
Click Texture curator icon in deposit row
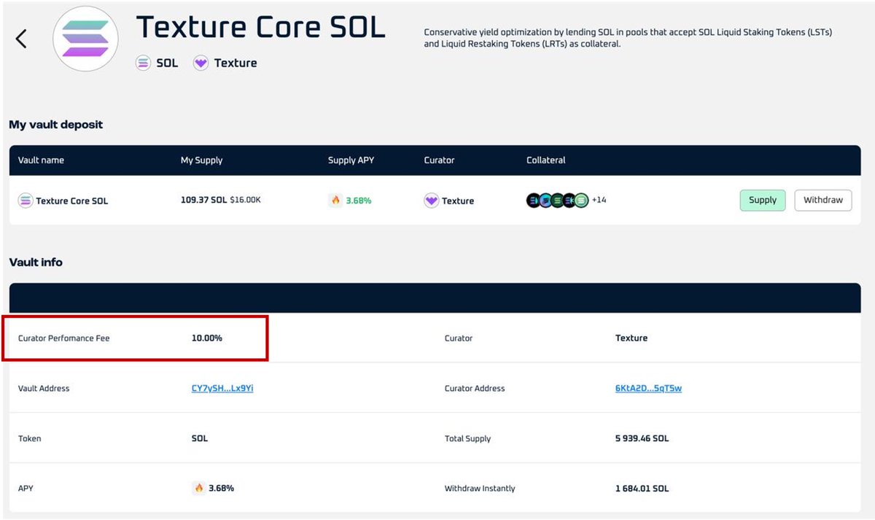point(432,201)
